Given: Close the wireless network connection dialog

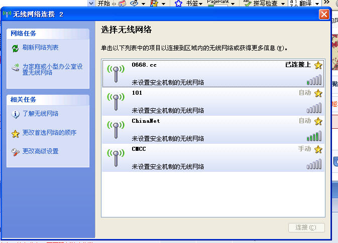Looking at the screenshot, I should click(x=324, y=14).
